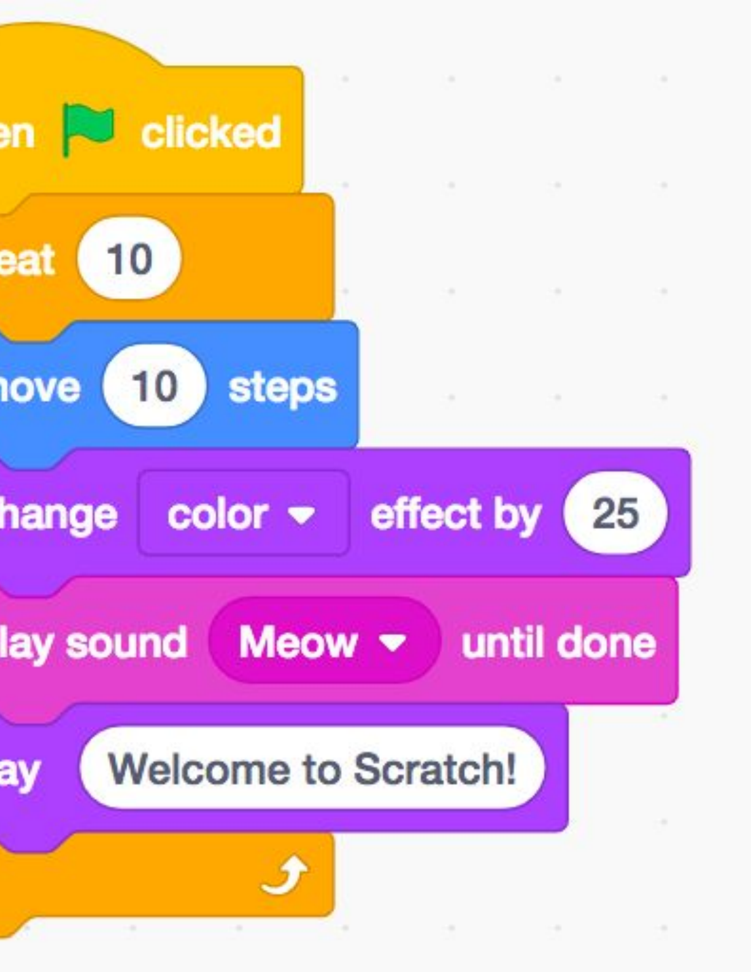751x972 pixels.
Task: Click the move steps field showing 10
Action: (x=154, y=387)
